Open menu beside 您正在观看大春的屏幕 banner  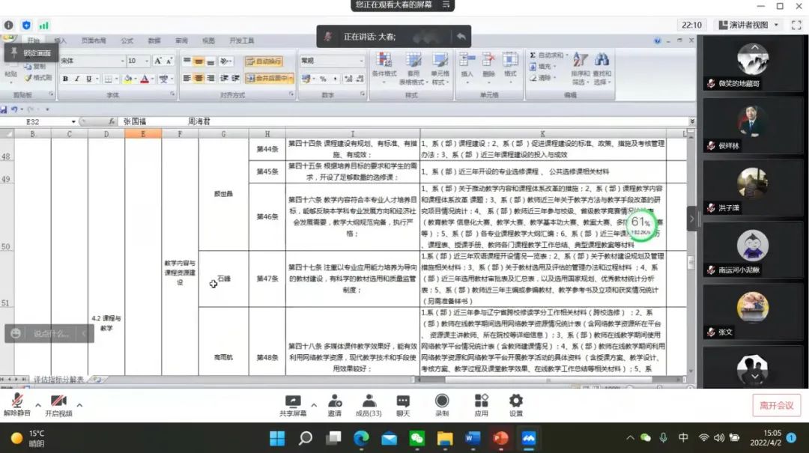pyautogui.click(x=446, y=5)
